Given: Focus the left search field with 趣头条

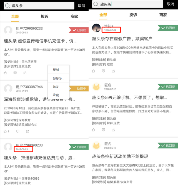Looking at the screenshot, I should coord(39,6).
